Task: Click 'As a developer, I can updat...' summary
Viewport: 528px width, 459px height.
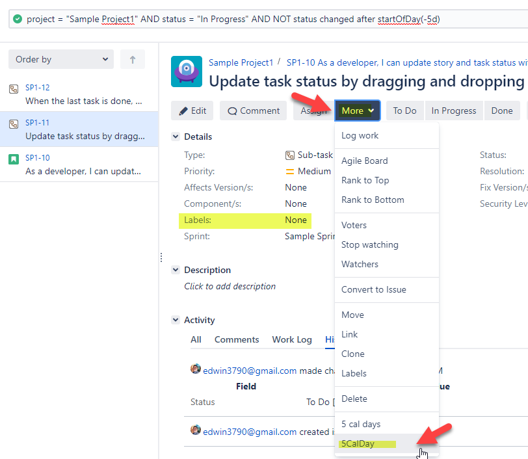Action: tap(83, 172)
